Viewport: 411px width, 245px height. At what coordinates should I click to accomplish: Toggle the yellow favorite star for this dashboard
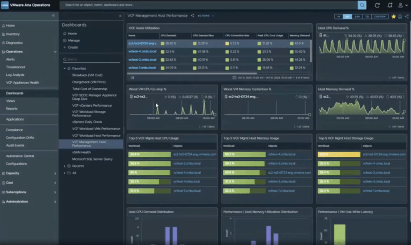[x=394, y=16]
